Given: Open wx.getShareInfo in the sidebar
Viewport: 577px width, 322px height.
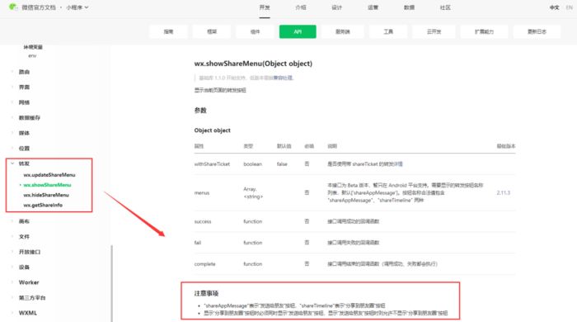Looking at the screenshot, I should (43, 205).
